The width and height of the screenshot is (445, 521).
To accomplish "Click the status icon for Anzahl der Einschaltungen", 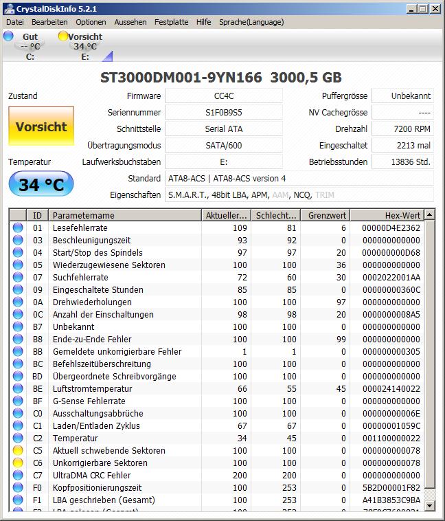I will tap(18, 314).
